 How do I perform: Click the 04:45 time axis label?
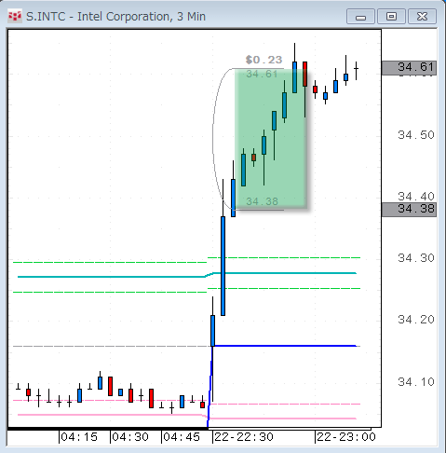click(182, 437)
